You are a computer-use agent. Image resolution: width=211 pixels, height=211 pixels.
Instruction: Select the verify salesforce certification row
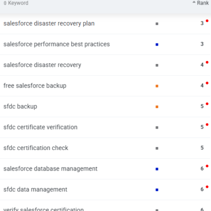(105, 206)
